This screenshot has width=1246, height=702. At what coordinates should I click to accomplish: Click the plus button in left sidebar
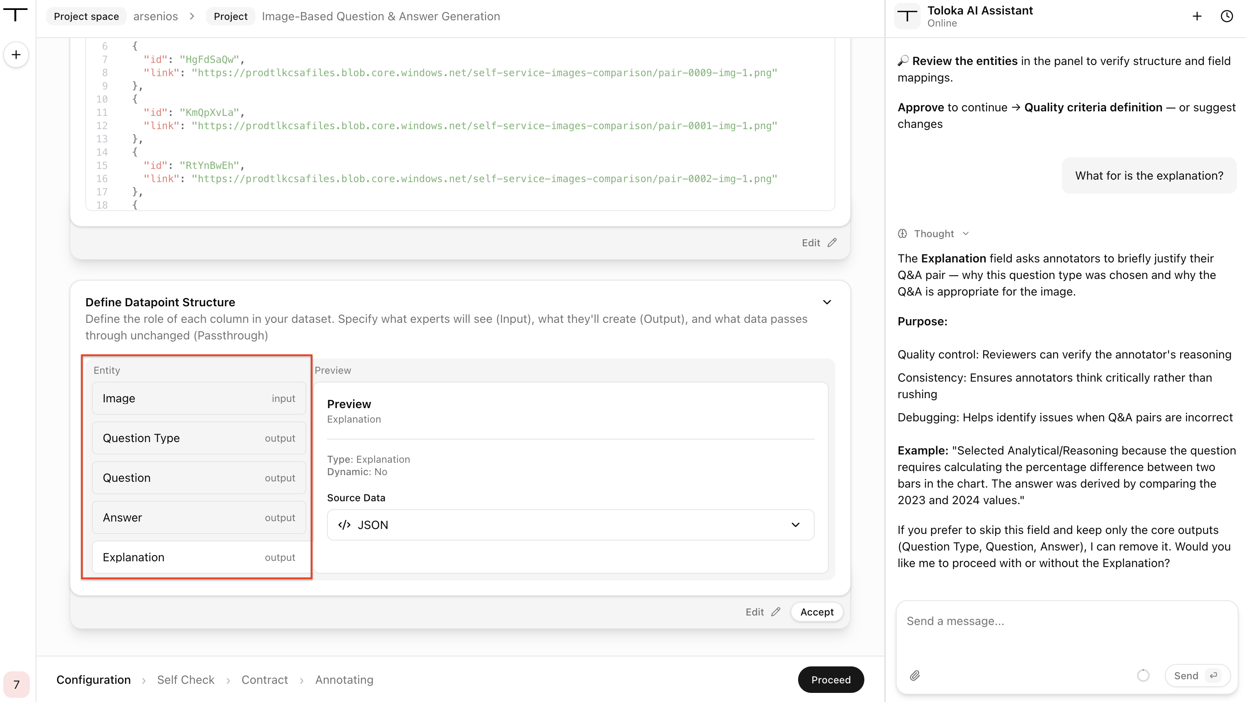pos(16,55)
